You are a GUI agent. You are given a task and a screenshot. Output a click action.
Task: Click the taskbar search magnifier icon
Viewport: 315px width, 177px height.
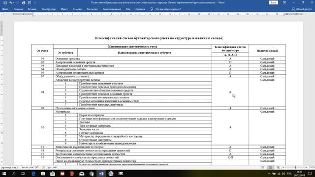click(x=14, y=174)
